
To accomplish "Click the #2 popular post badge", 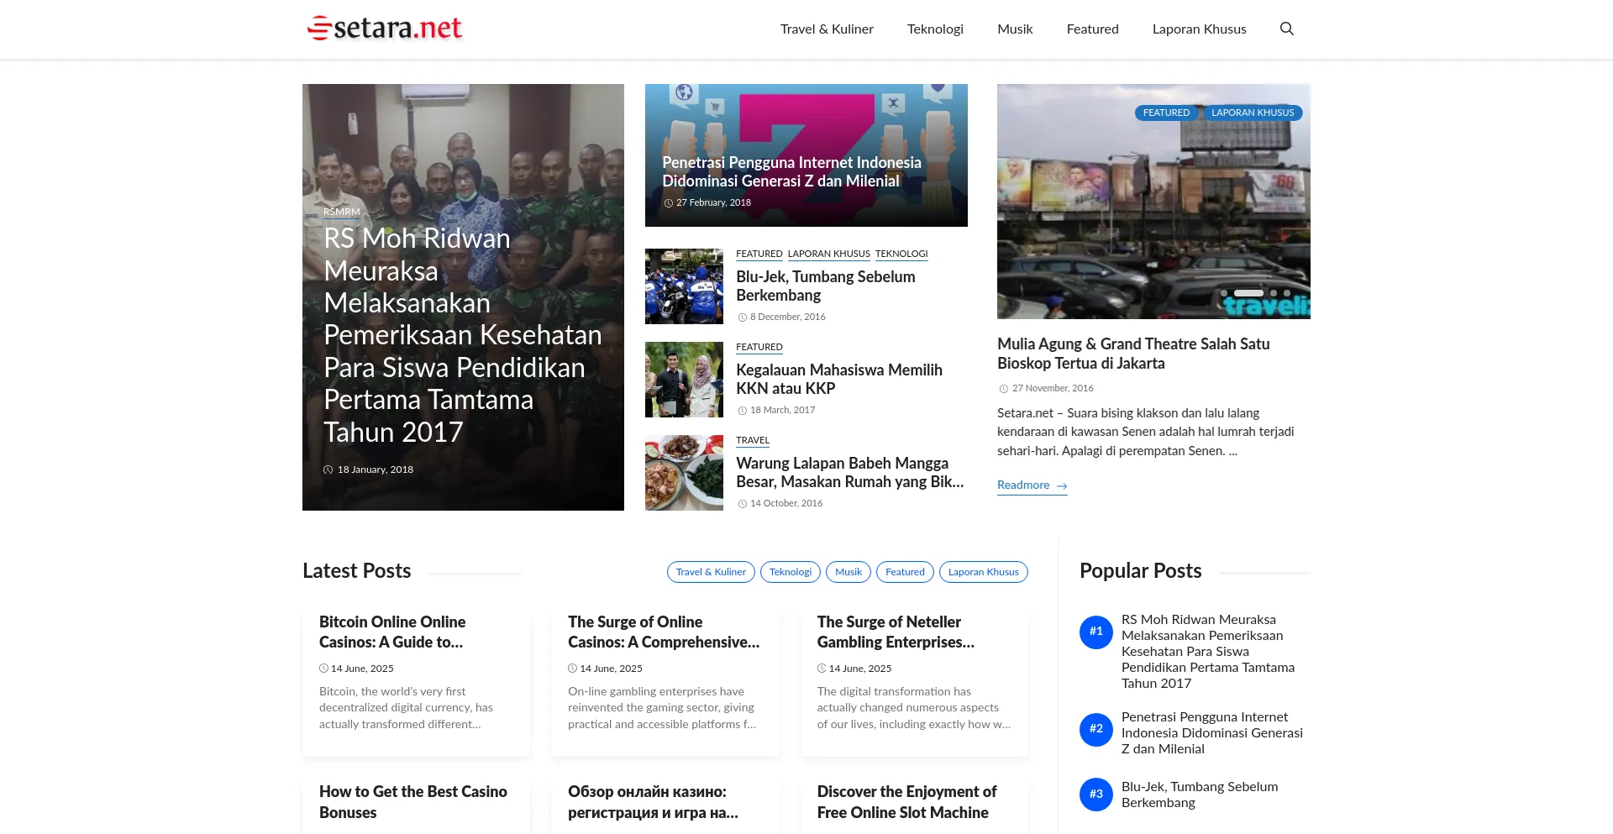I will coord(1095,729).
